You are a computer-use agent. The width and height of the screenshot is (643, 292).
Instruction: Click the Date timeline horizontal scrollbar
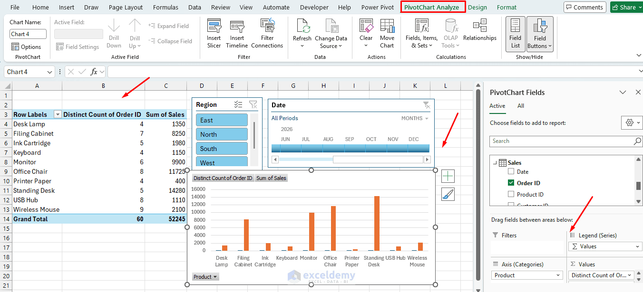tap(351, 160)
